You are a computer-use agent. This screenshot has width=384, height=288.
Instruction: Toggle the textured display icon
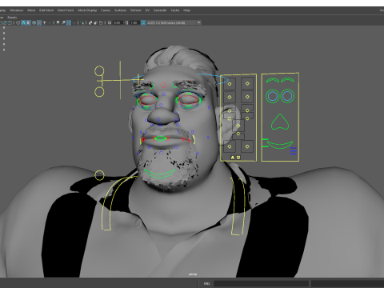coord(39,22)
